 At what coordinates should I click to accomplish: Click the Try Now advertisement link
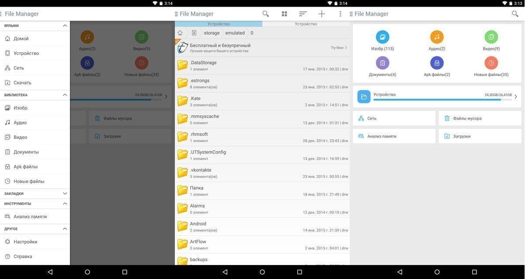pos(337,47)
